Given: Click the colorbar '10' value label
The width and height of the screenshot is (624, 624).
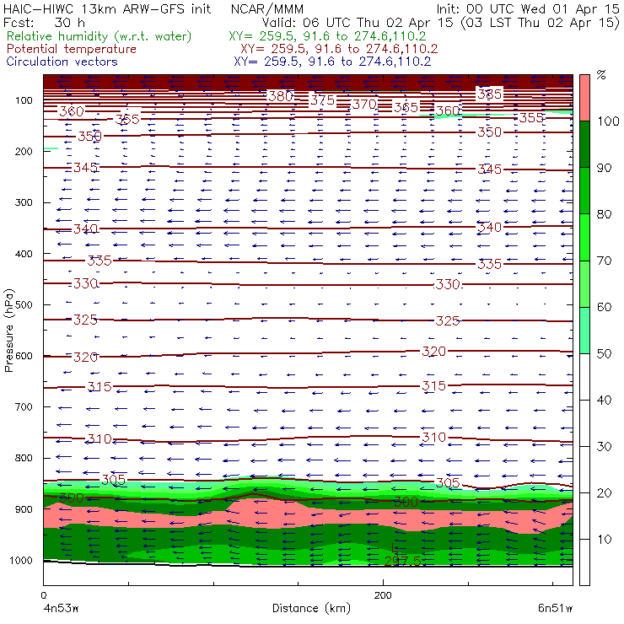Looking at the screenshot, I should tap(604, 540).
